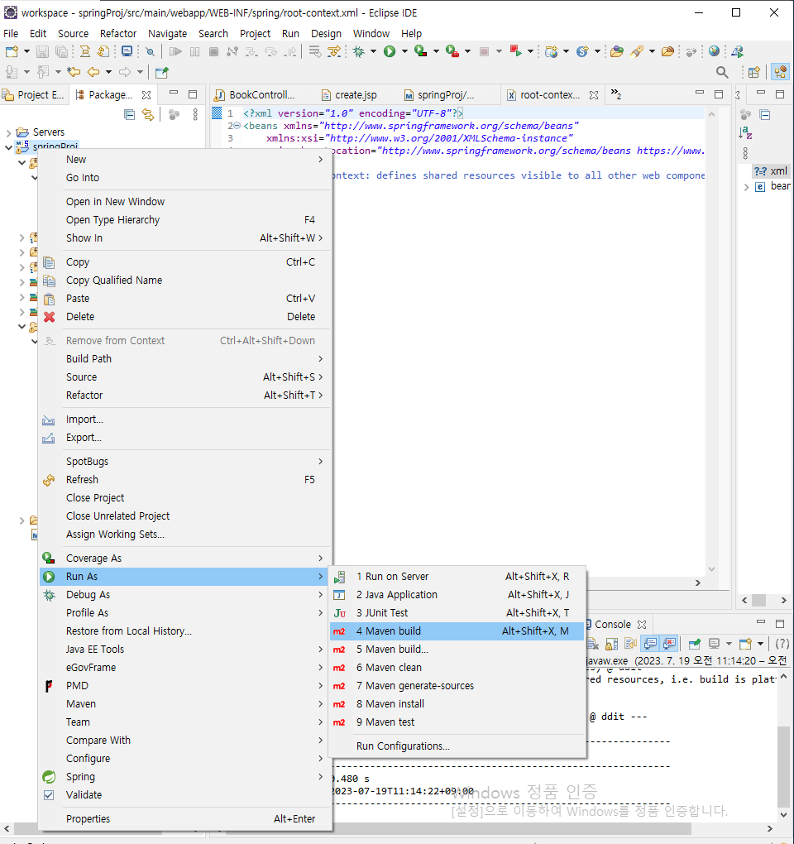Click Back navigation arrow in toolbar

(93, 72)
